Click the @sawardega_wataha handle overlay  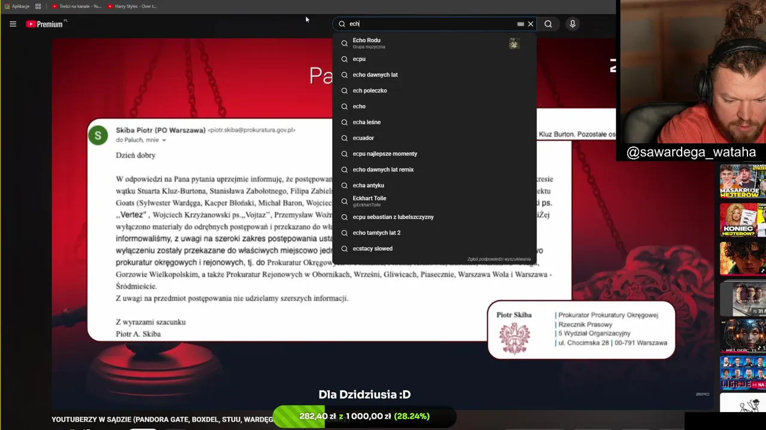pyautogui.click(x=691, y=152)
